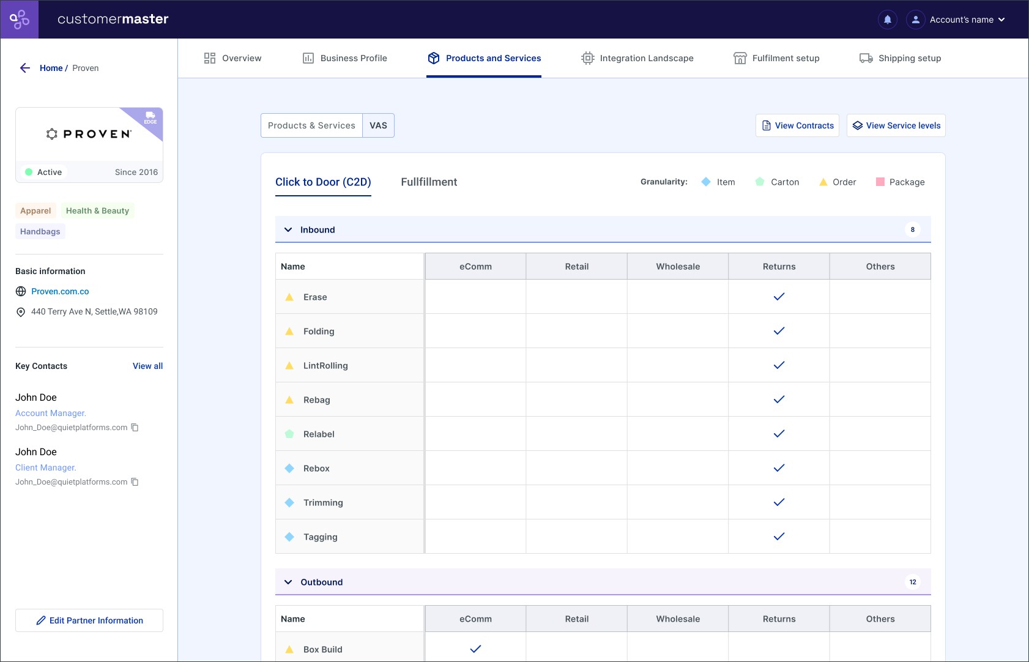Click the Integration Landscape chip icon
Image resolution: width=1029 pixels, height=662 pixels.
[x=588, y=58]
